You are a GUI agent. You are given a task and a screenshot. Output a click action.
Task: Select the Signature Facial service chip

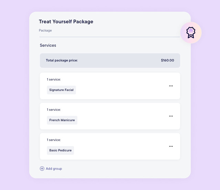[x=61, y=90]
